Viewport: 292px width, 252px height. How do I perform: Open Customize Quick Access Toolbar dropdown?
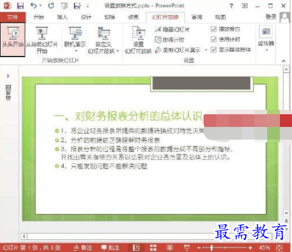click(x=87, y=6)
